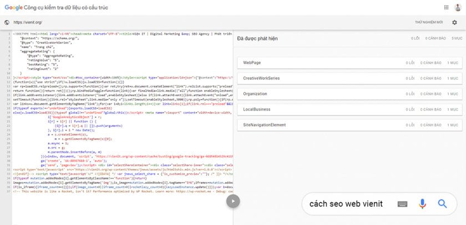Open the settings gear icon
The height and width of the screenshot is (225, 466).
tap(454, 22)
